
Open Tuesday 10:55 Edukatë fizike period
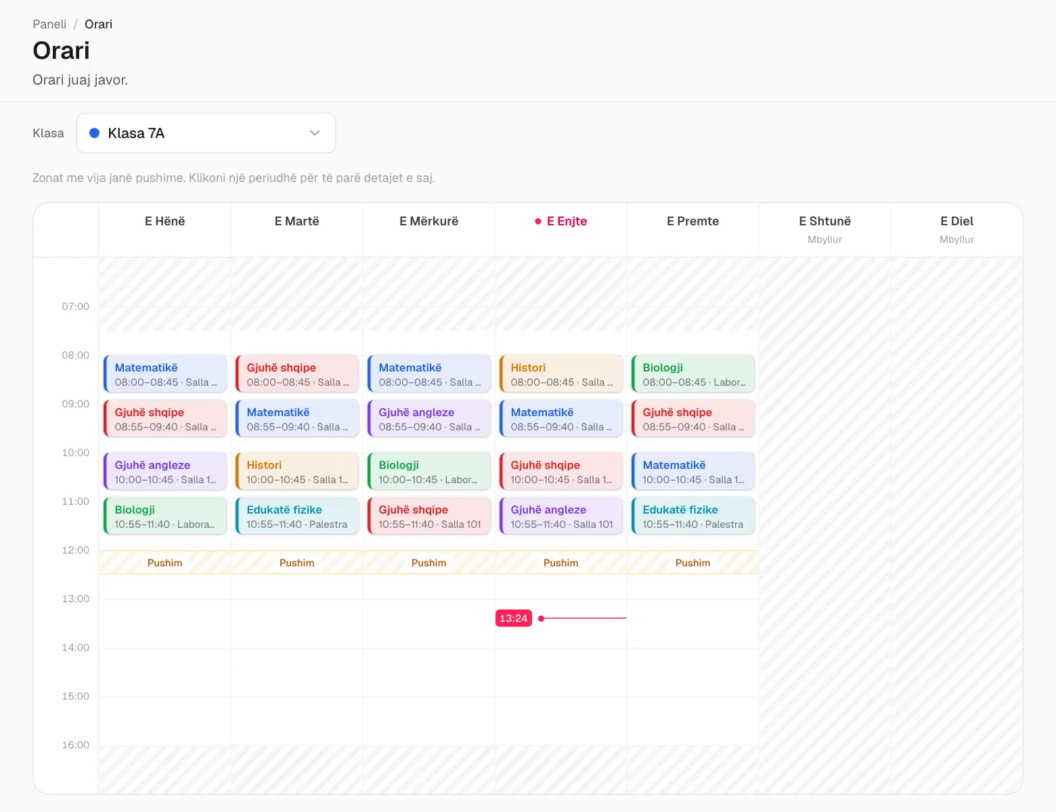click(297, 516)
